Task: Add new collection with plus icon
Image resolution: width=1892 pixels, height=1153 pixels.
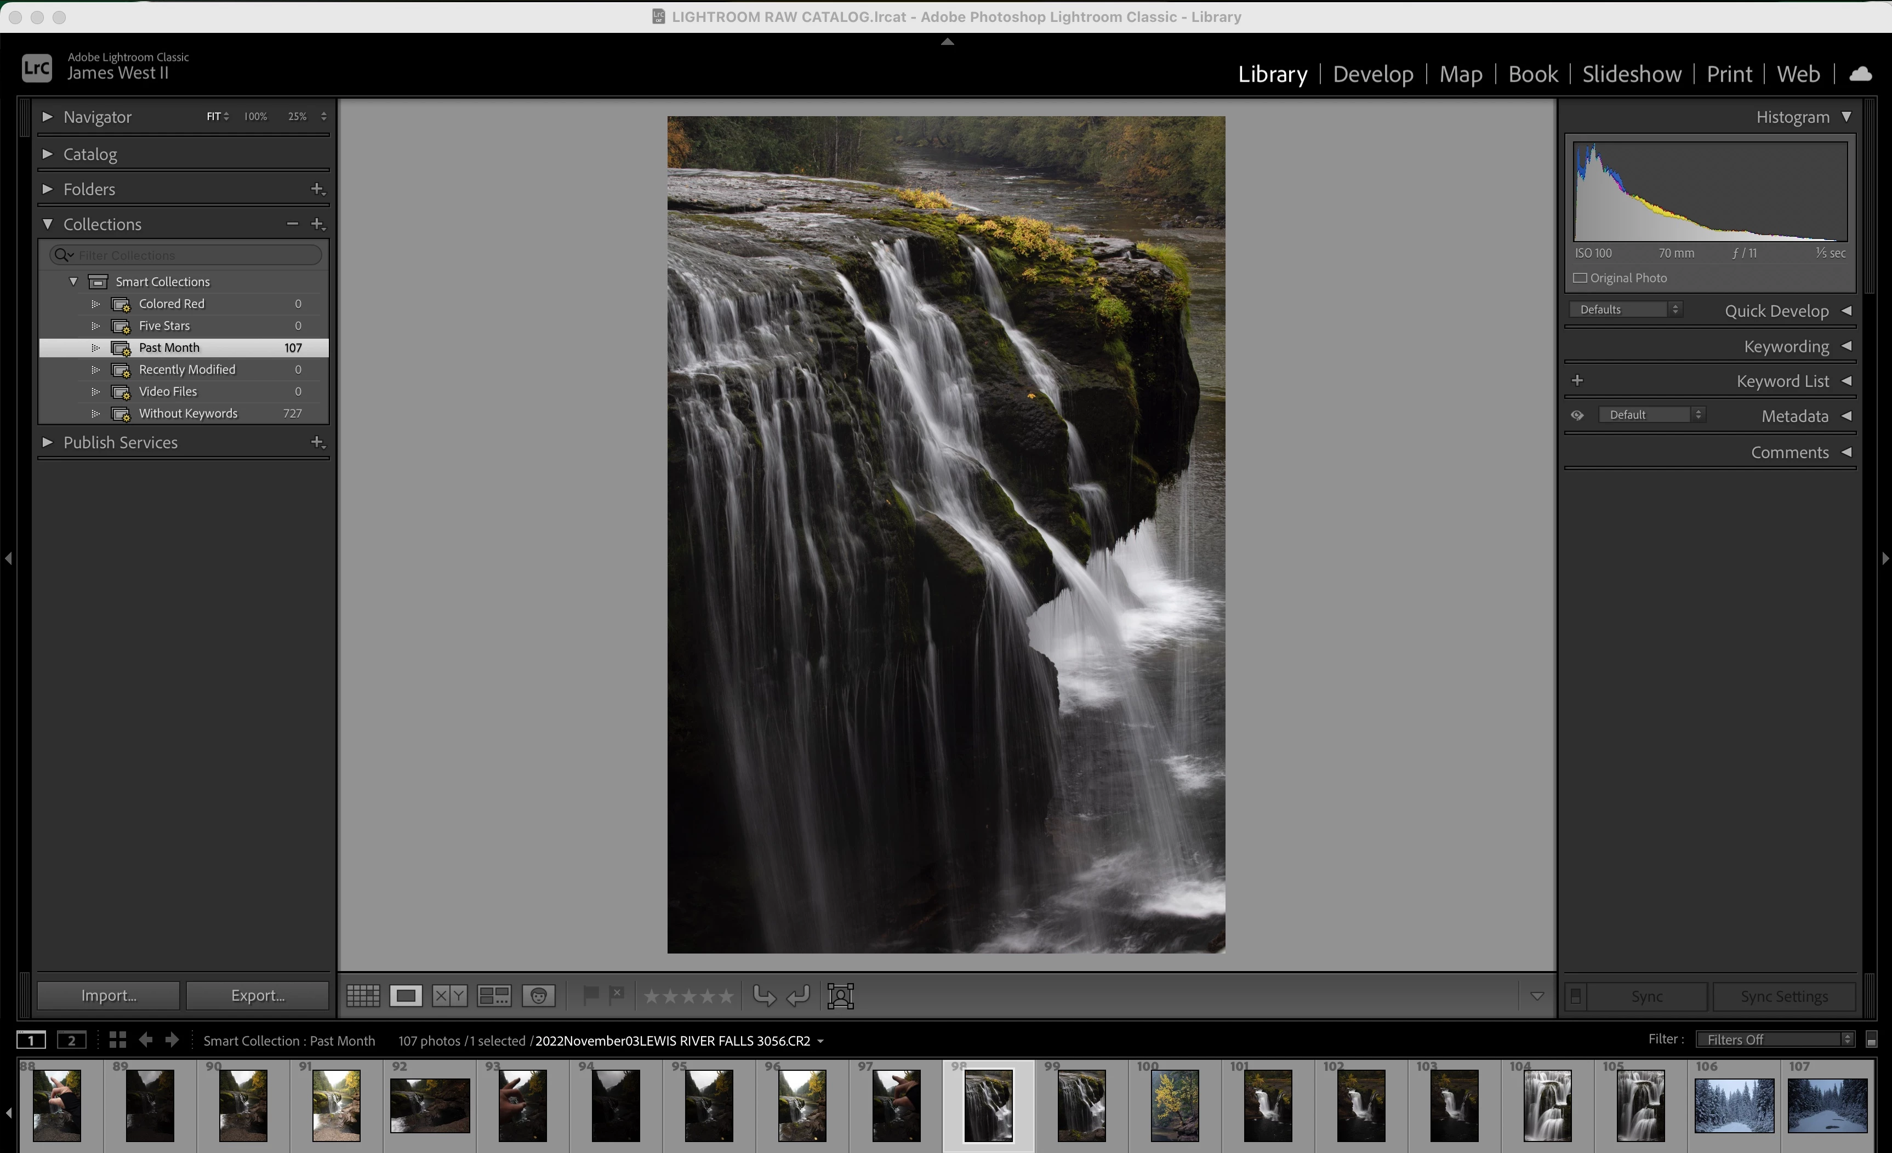Action: point(317,224)
